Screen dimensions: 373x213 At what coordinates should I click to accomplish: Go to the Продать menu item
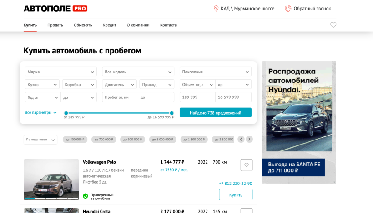click(55, 25)
